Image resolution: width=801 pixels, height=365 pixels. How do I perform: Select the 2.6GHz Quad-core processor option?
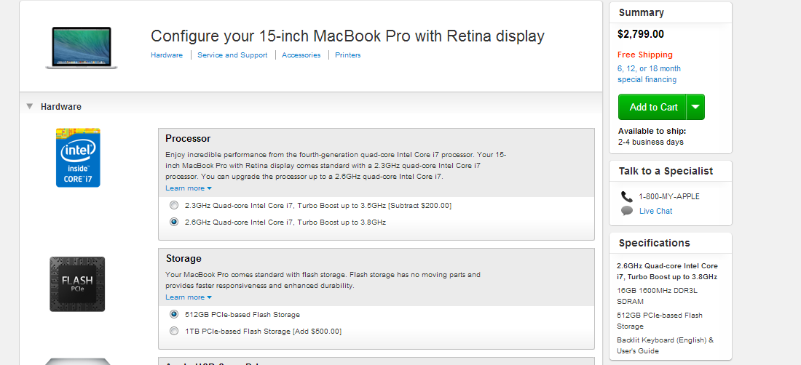click(x=174, y=222)
